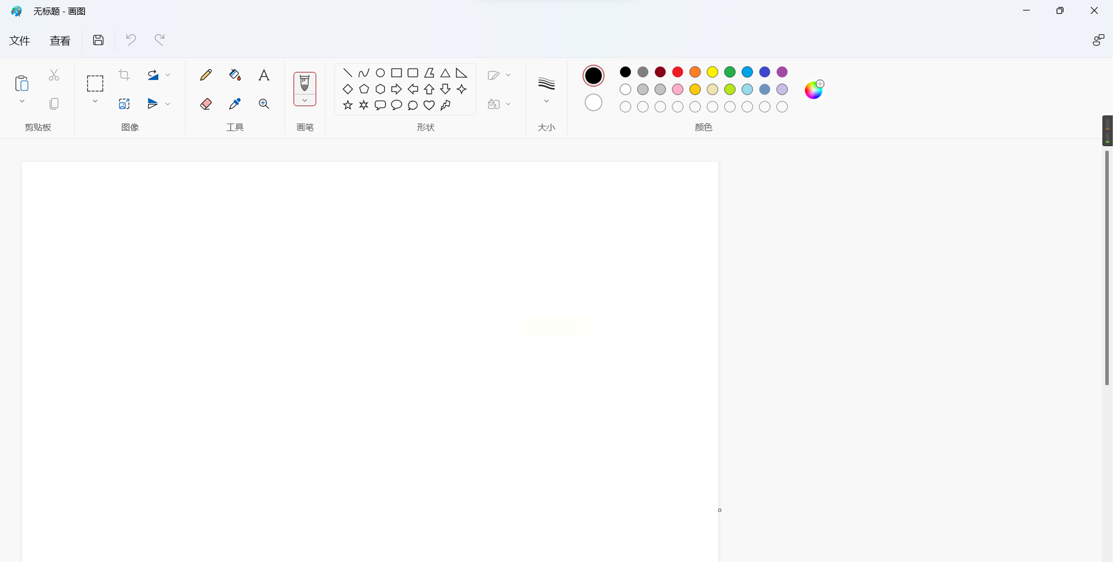Pick the red color swatch
The height and width of the screenshot is (562, 1114).
678,72
